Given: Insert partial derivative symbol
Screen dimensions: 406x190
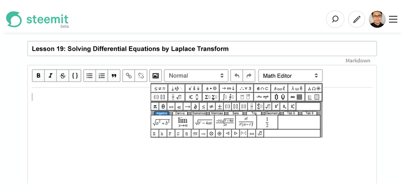Looking at the screenshot, I should coord(195,107).
